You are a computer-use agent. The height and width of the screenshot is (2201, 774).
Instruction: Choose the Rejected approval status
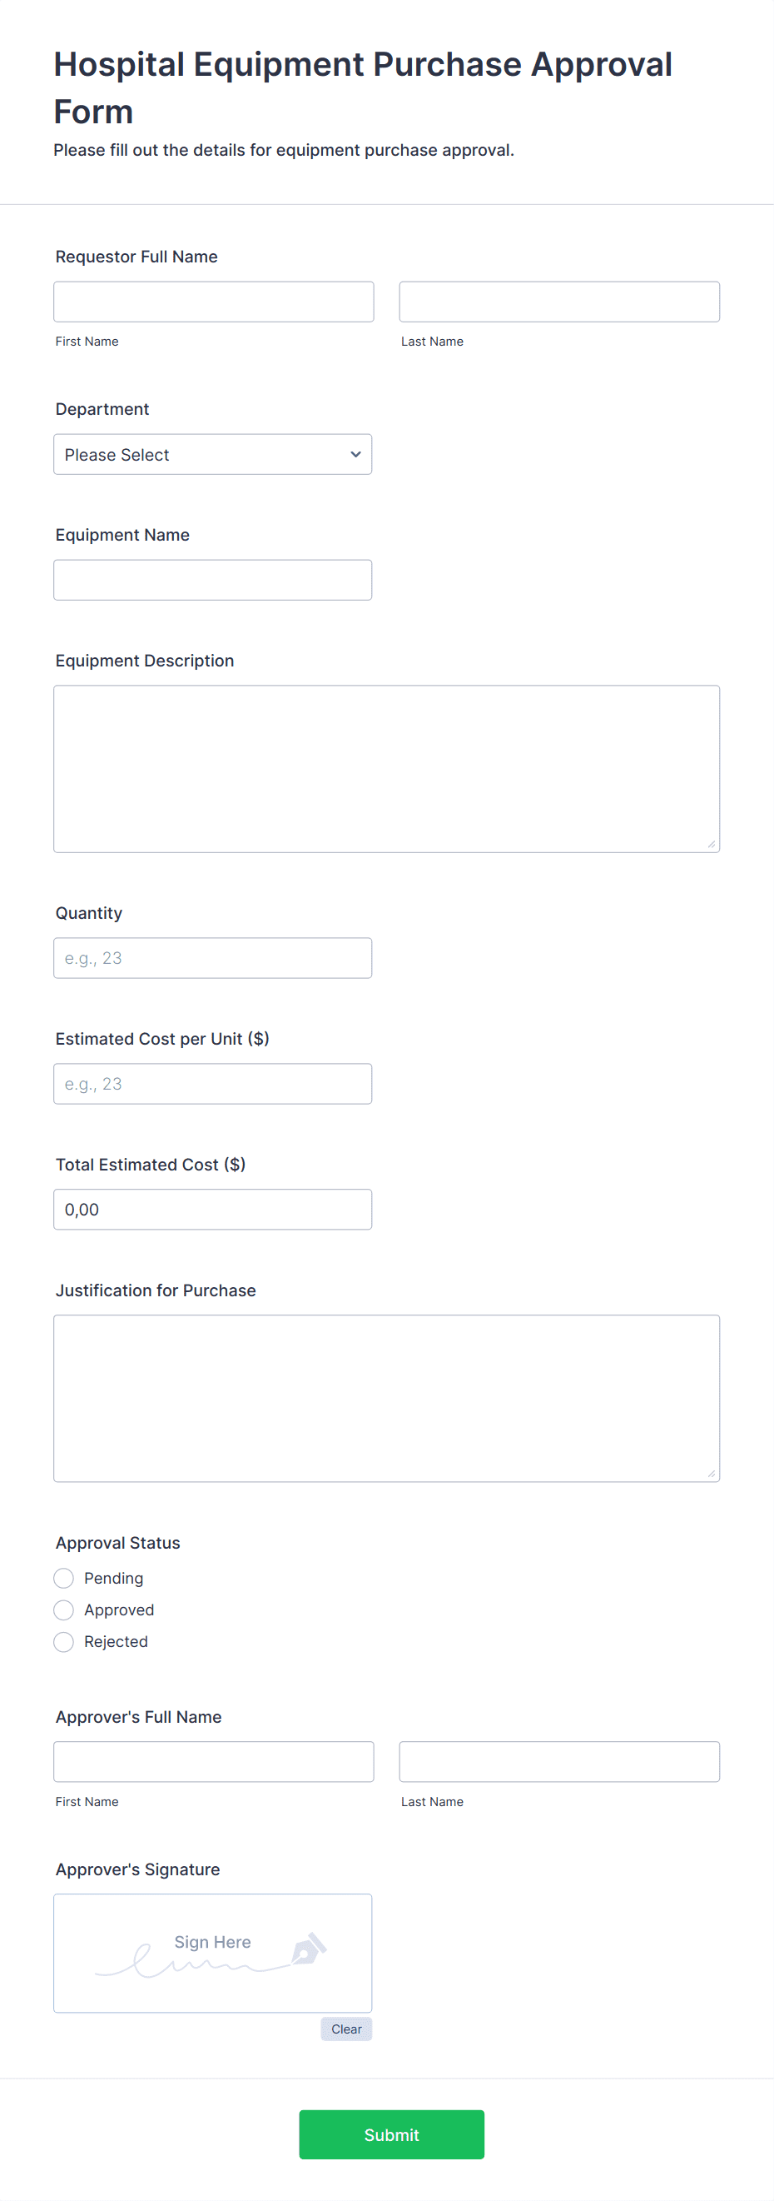pyautogui.click(x=63, y=1640)
